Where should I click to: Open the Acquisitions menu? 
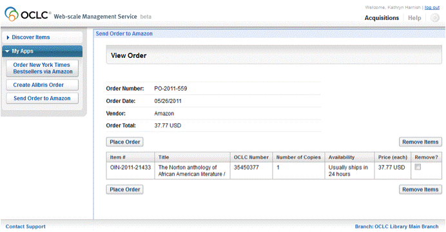coord(382,18)
